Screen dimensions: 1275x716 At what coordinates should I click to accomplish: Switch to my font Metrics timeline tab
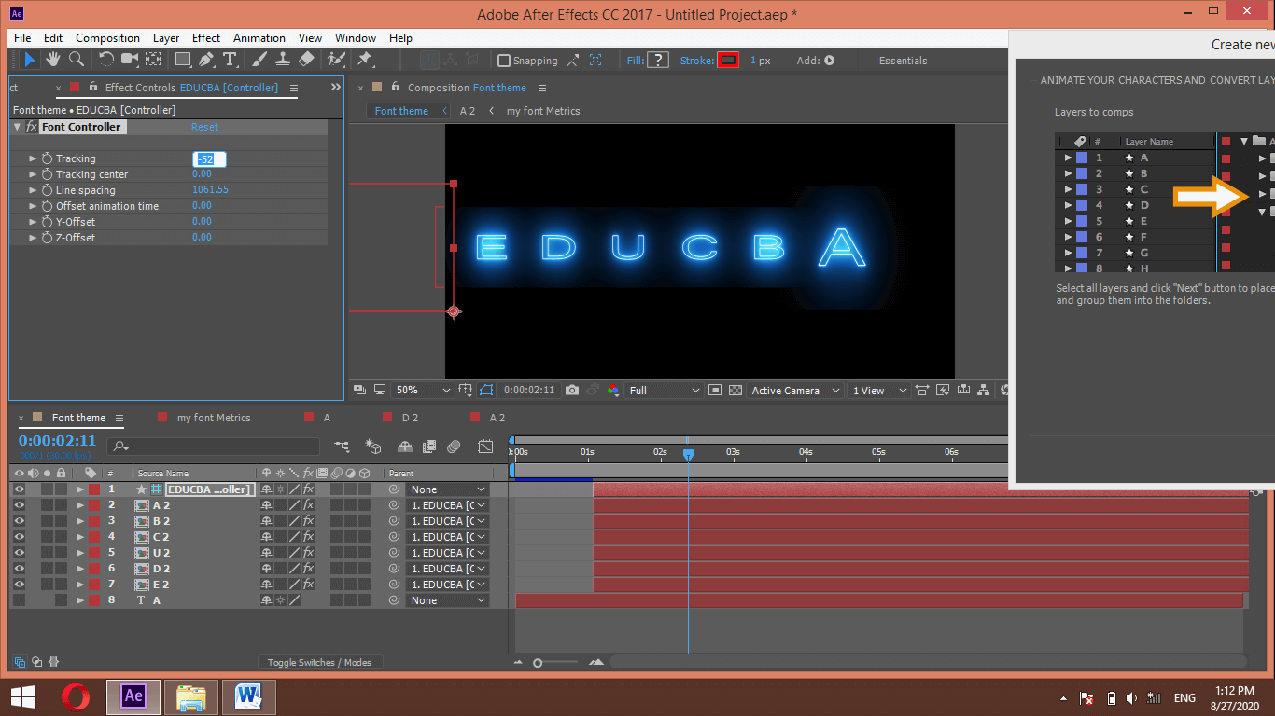point(214,418)
